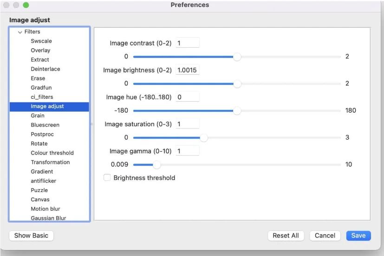Click the green zoom window button
This screenshot has width=384, height=256.
[x=26, y=5]
